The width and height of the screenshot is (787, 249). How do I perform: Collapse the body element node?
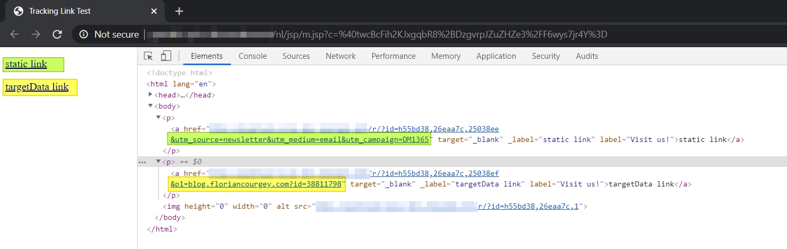click(x=151, y=106)
